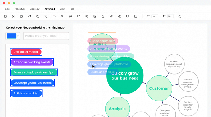Click the Copy icon
Viewport: 211px width, 117px height.
coord(21,16)
